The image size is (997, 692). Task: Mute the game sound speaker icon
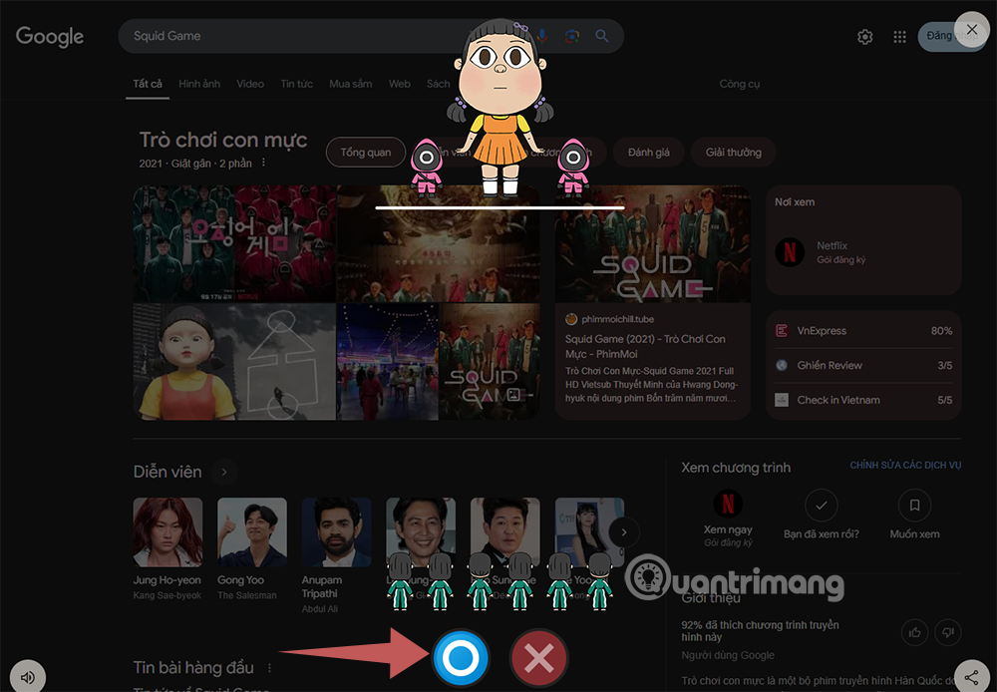(27, 677)
